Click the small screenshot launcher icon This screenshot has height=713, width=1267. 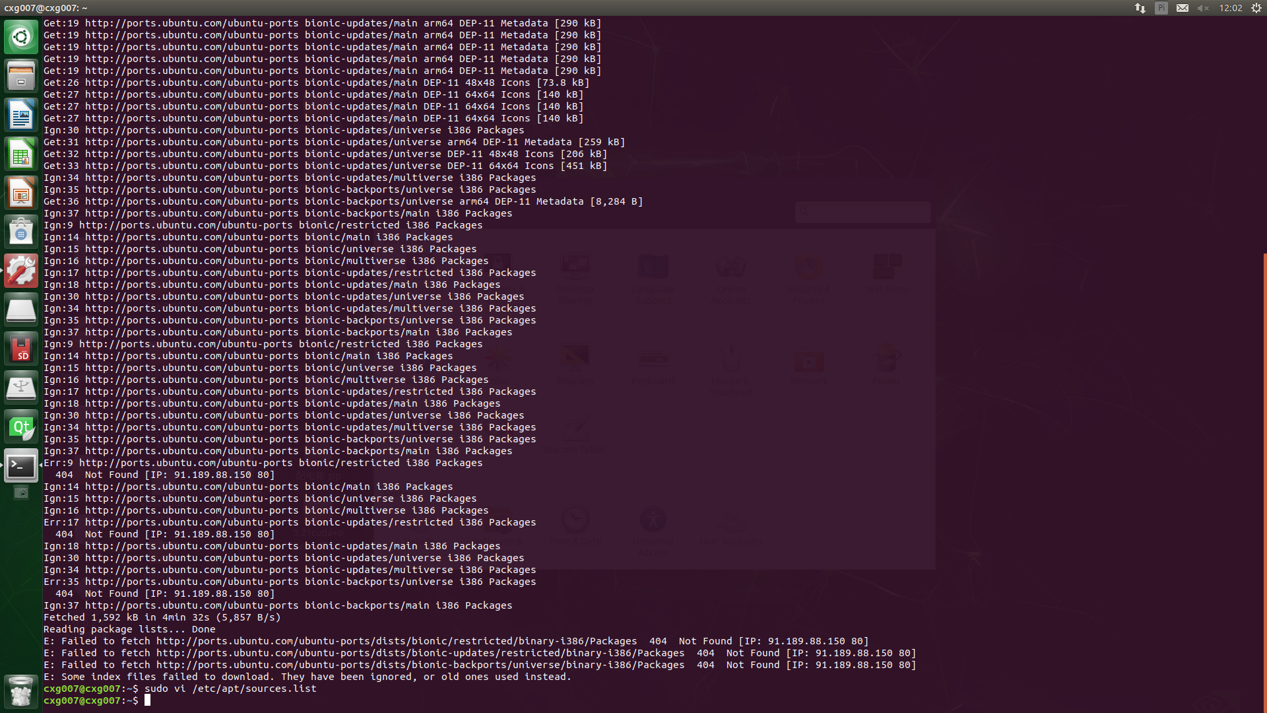coord(21,493)
